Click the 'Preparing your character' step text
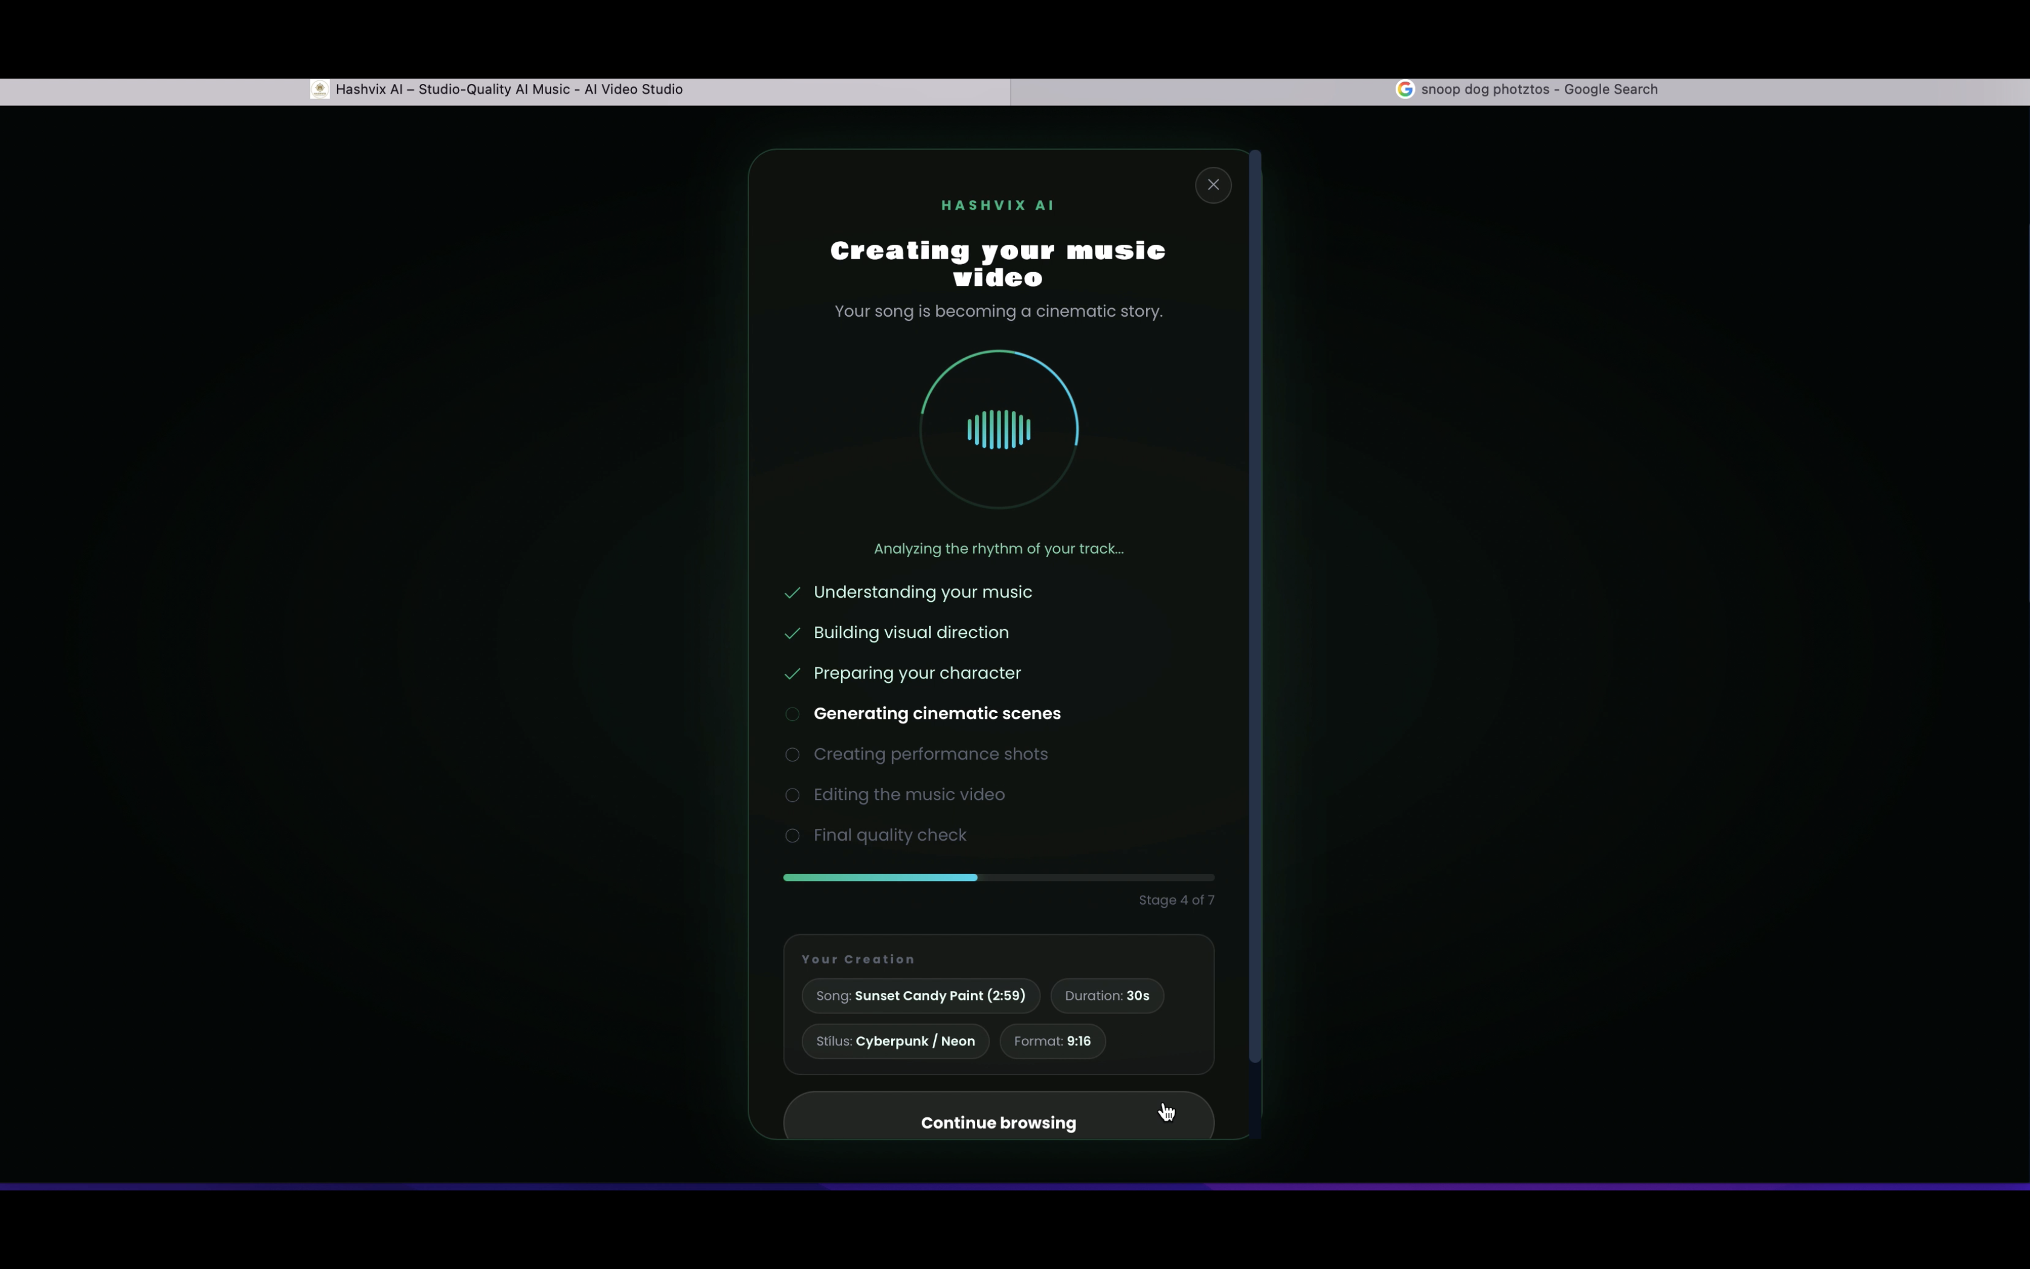Viewport: 2030px width, 1269px height. [x=917, y=673]
